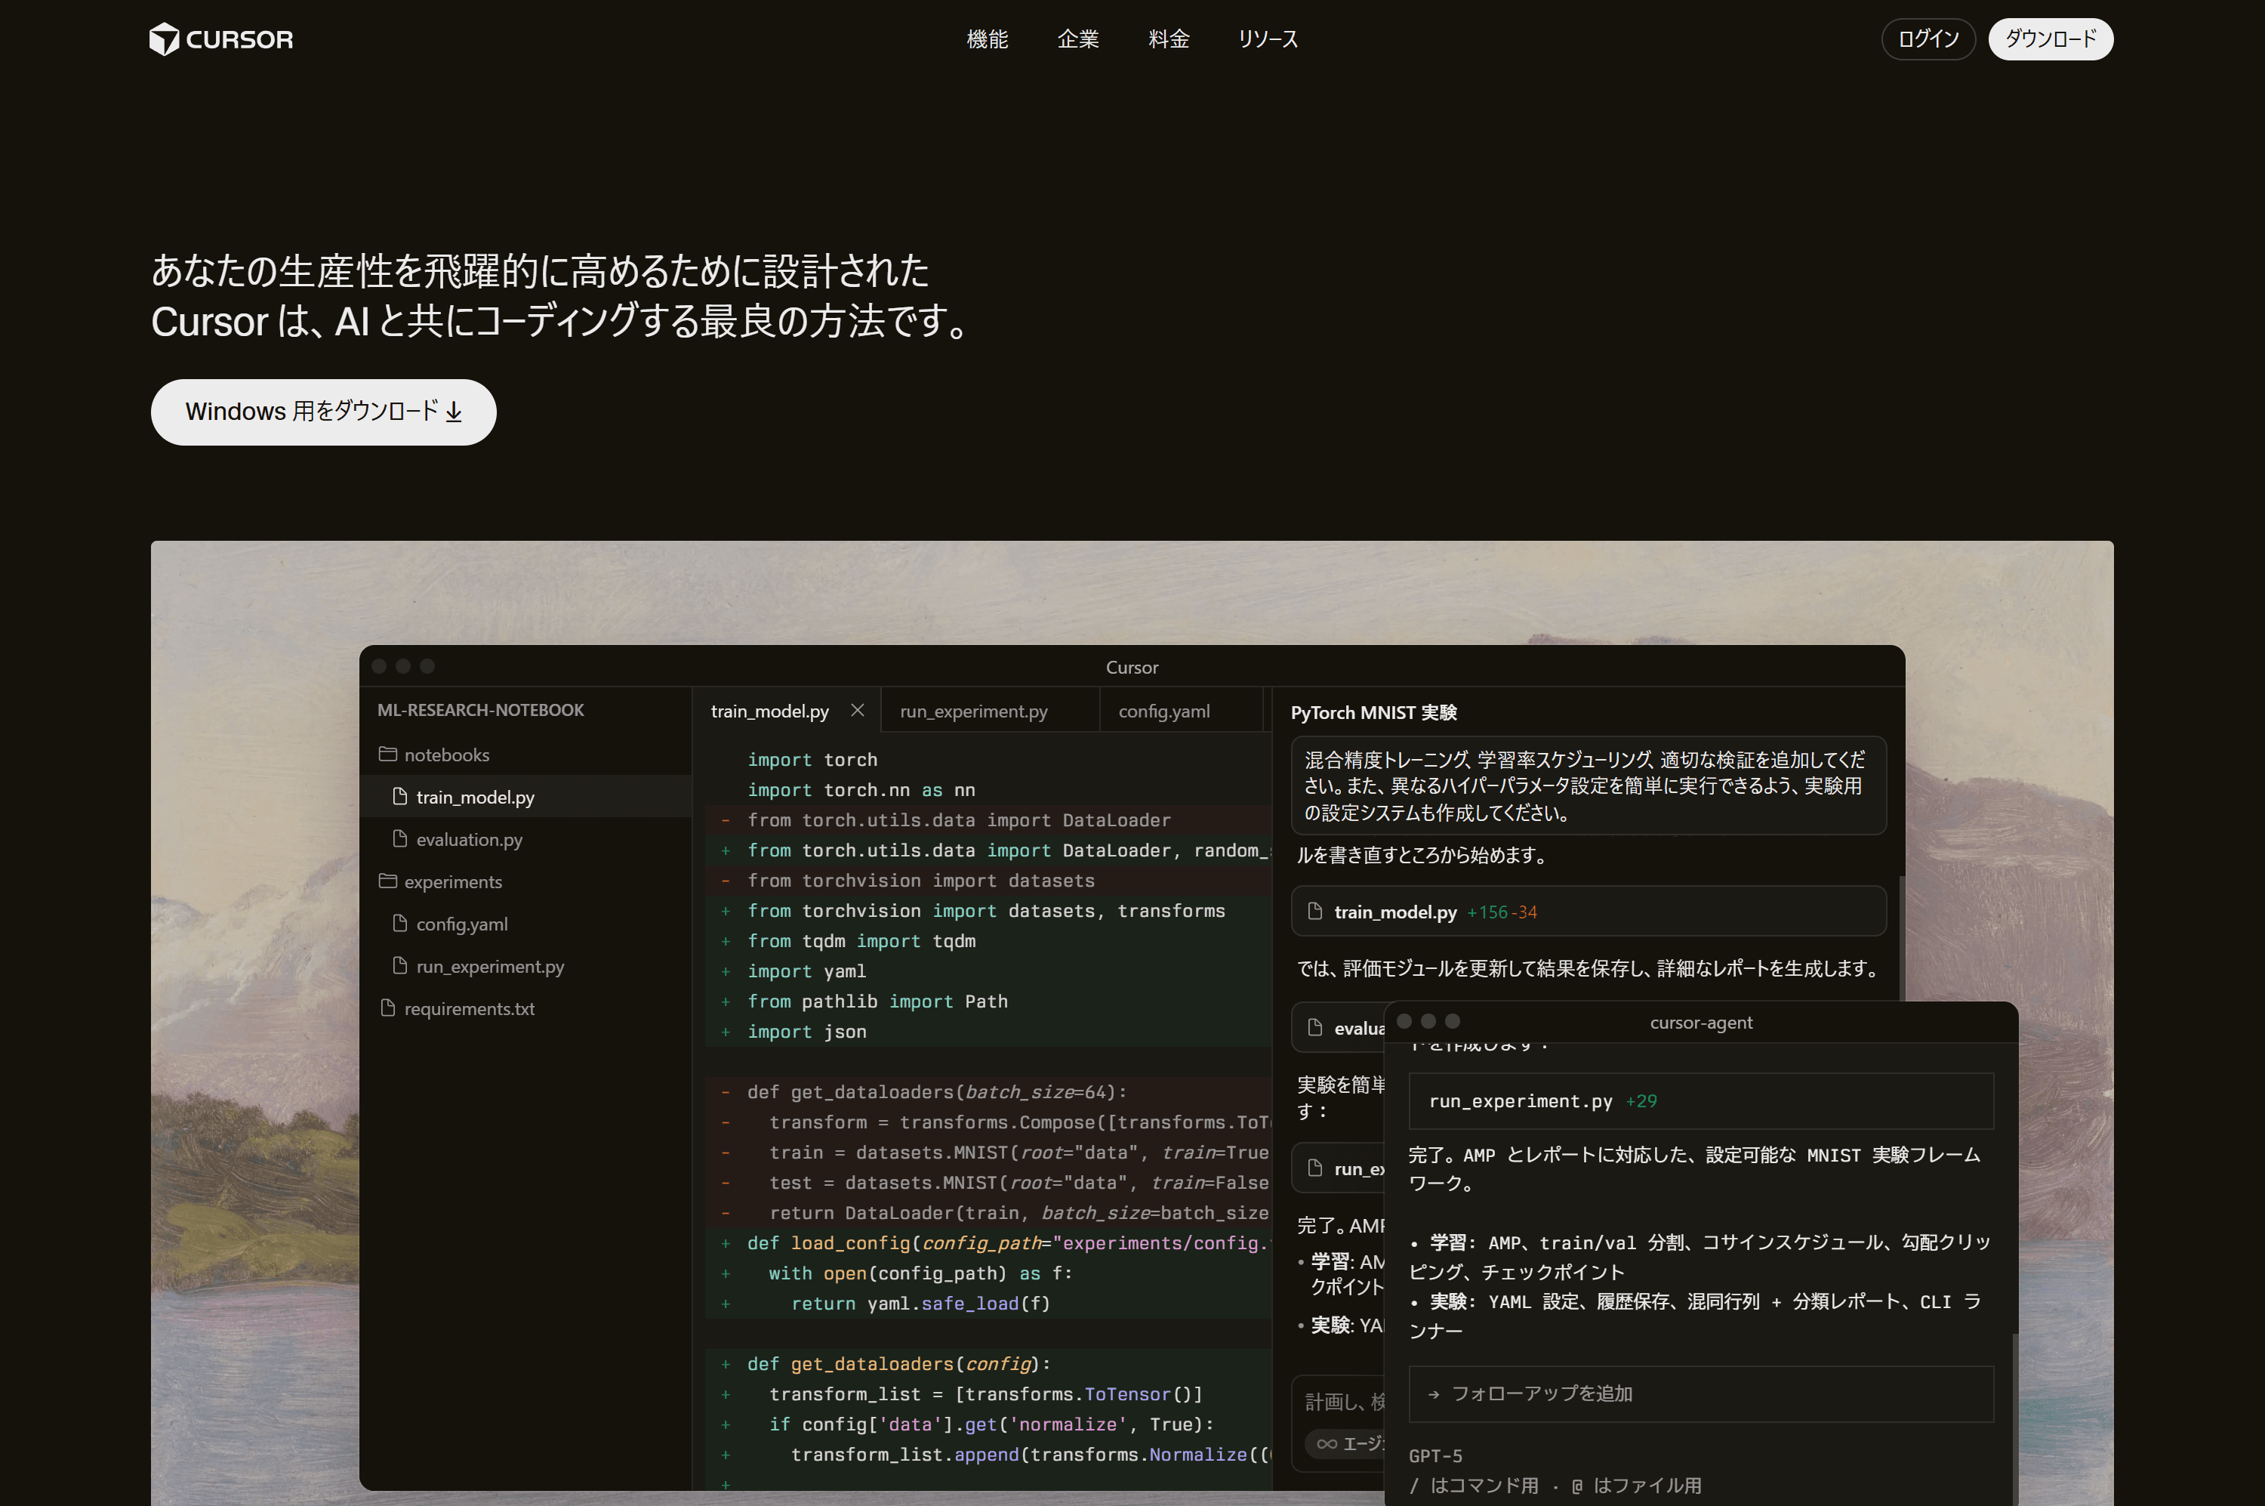Click the evaluation.py file icon
This screenshot has width=2265, height=1506.
coord(400,838)
